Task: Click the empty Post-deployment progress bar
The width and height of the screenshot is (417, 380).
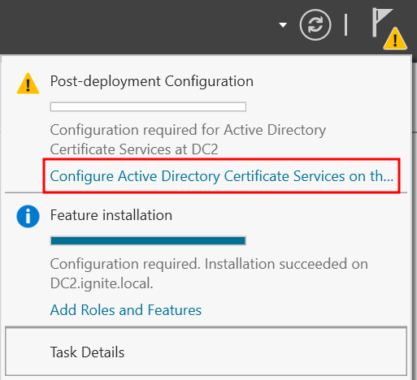Action: (148, 107)
